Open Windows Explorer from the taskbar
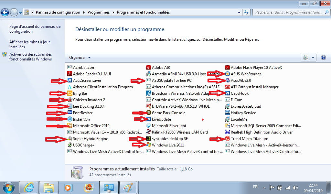The height and width of the screenshot is (194, 331). tap(49, 187)
